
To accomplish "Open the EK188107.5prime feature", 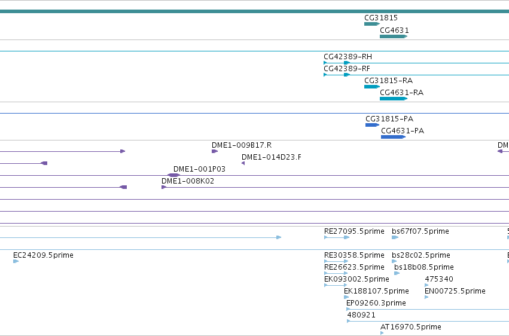I will tap(376, 291).
